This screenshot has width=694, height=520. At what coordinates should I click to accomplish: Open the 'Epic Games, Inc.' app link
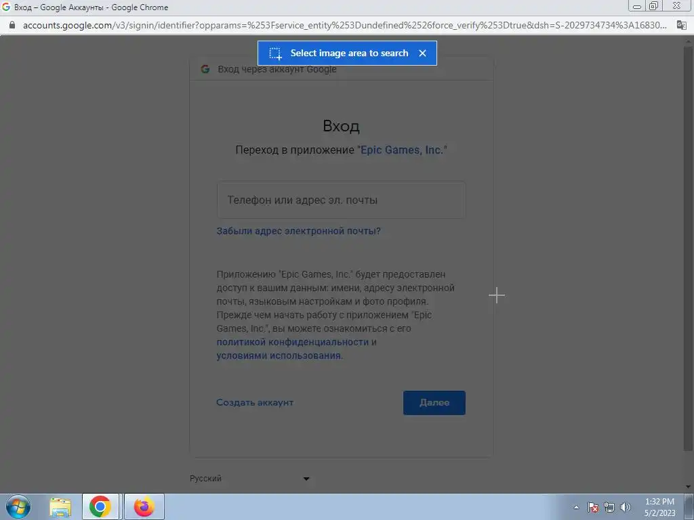pyautogui.click(x=401, y=150)
